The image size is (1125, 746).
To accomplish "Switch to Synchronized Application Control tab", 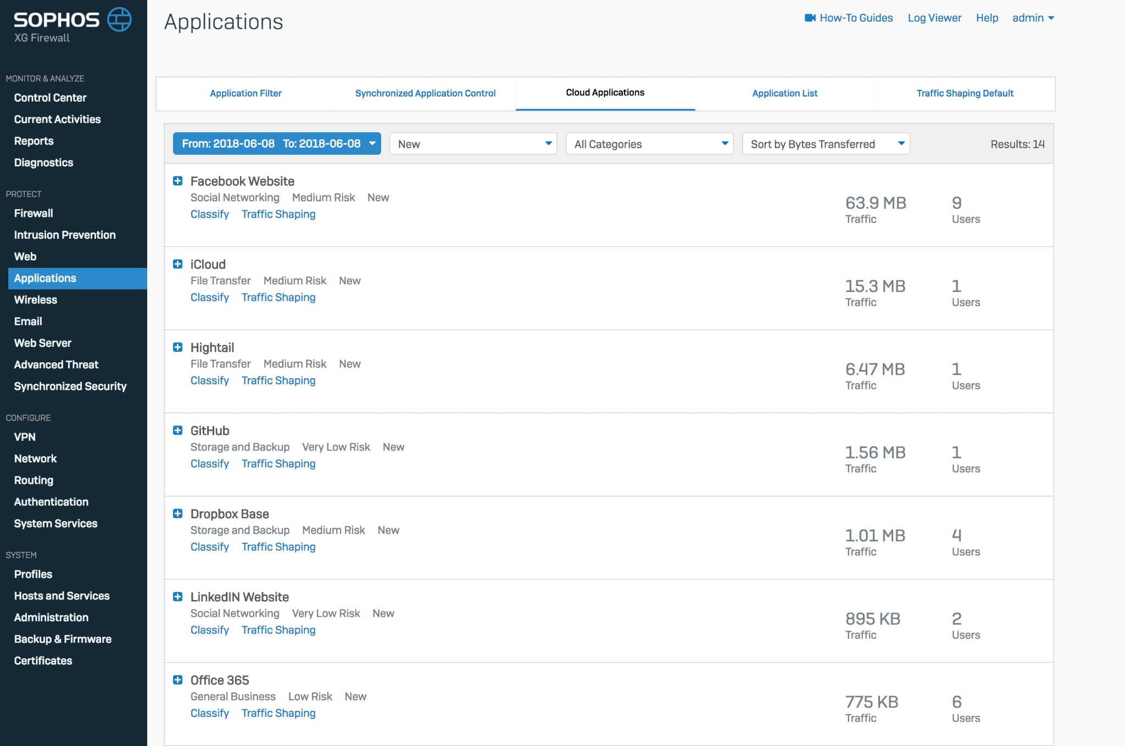I will (425, 93).
